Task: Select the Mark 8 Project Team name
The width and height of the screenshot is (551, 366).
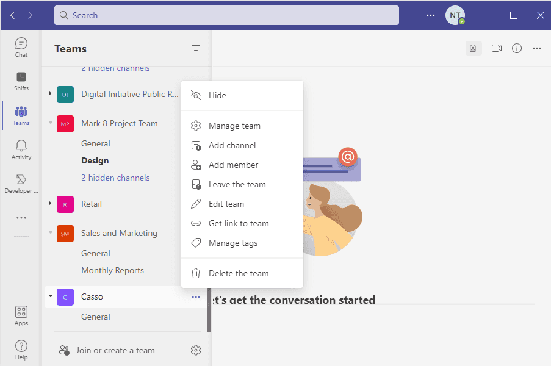Action: [x=120, y=124]
